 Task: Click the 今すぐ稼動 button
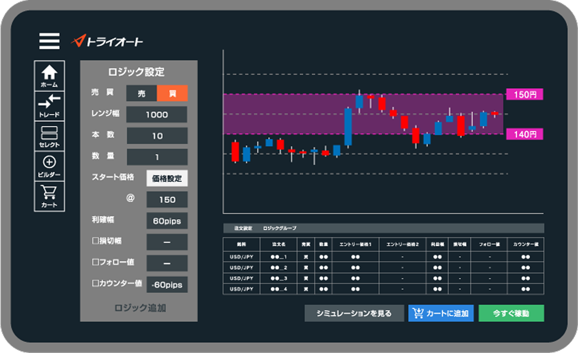point(511,313)
